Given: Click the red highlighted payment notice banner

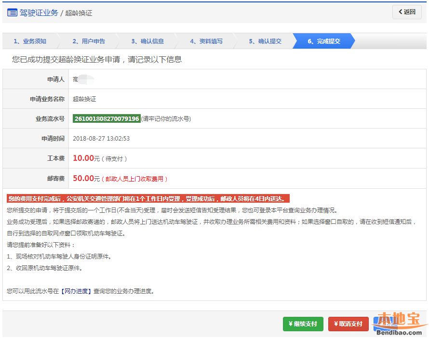Looking at the screenshot, I should point(148,199).
